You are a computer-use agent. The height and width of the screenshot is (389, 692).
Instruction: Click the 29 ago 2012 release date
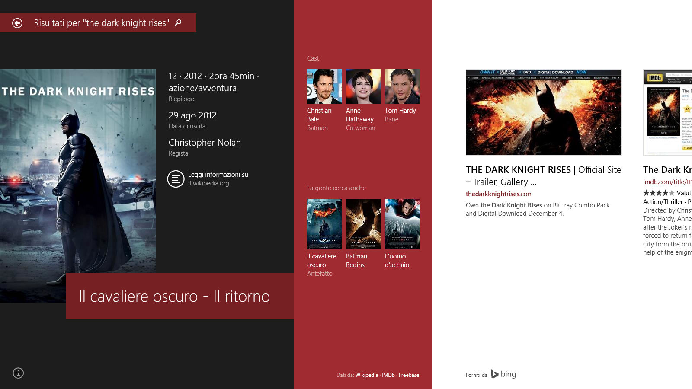coord(192,115)
